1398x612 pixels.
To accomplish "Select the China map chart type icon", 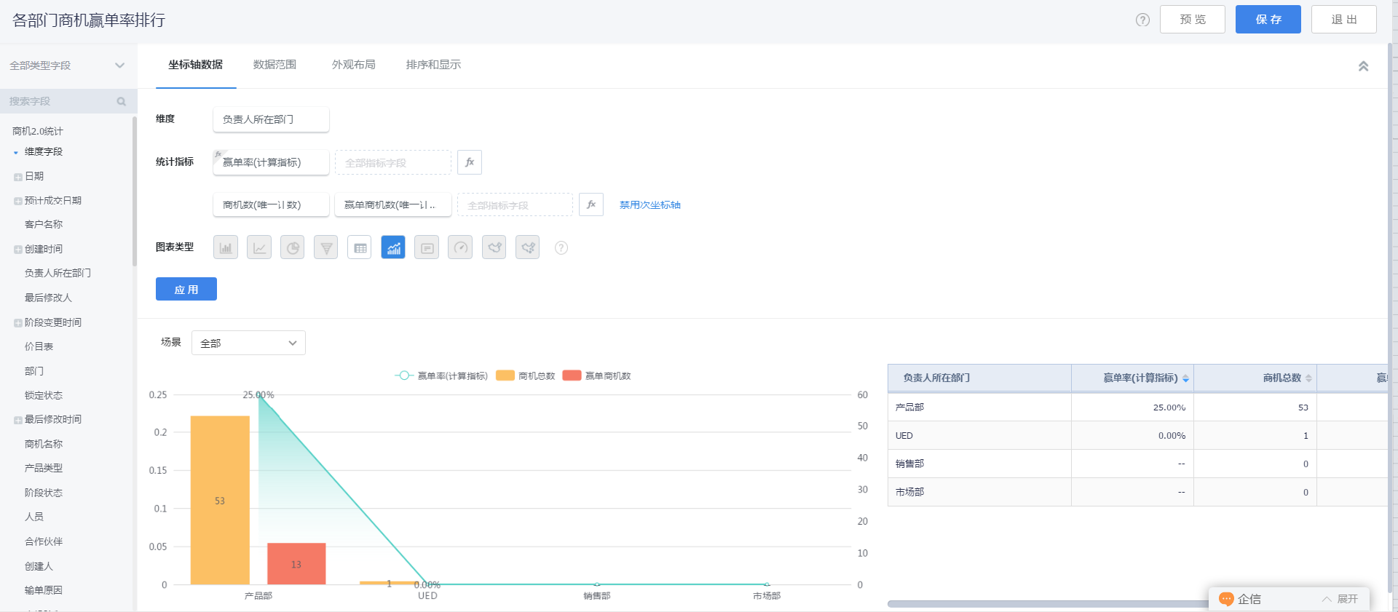I will coord(494,247).
